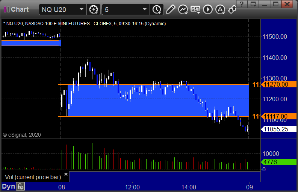Expand the NQ U20 symbol dropdown arrow
Screen dimensions: 298x192
point(82,9)
